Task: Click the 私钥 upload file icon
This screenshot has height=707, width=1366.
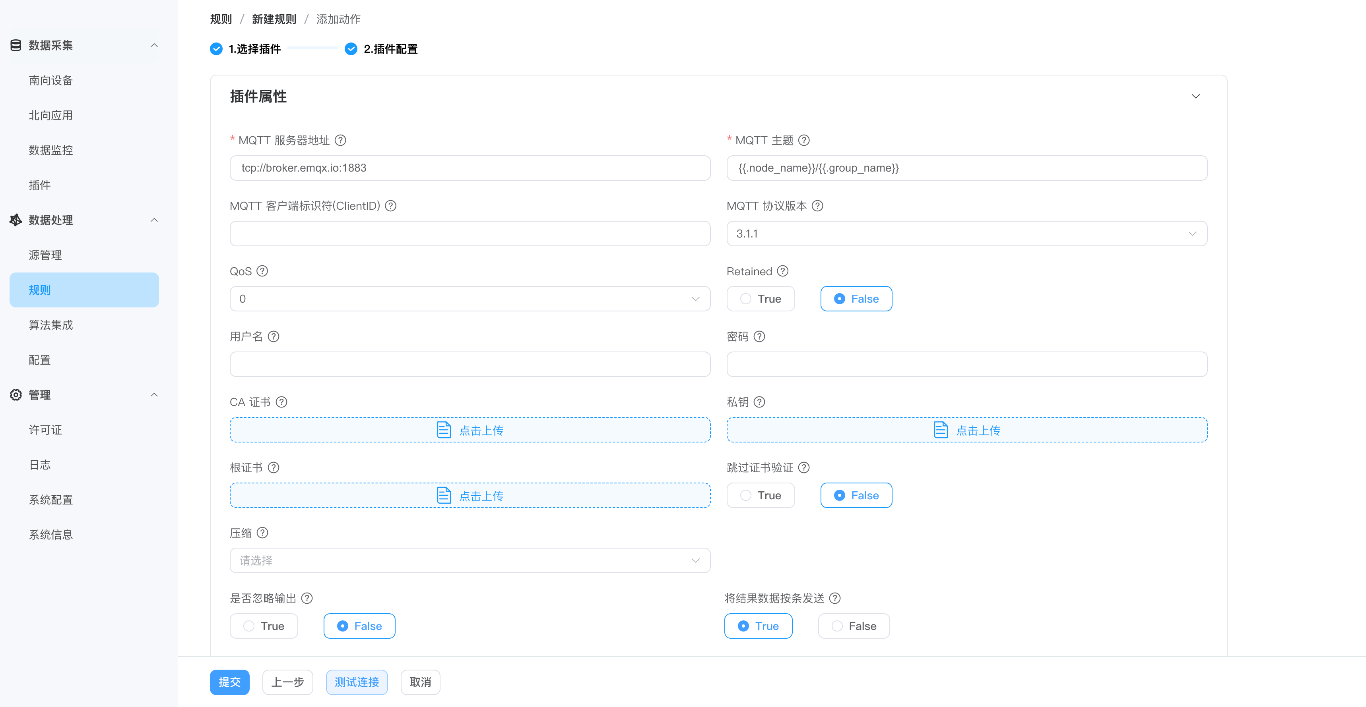Action: point(941,430)
